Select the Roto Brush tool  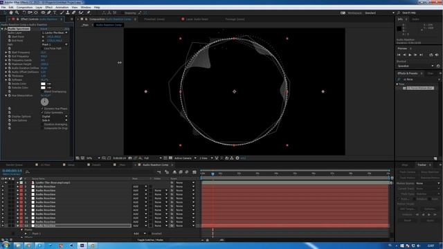(x=81, y=12)
